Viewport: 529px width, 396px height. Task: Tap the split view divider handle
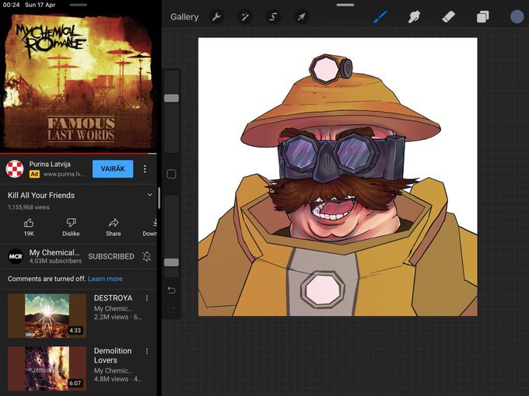coord(159,198)
